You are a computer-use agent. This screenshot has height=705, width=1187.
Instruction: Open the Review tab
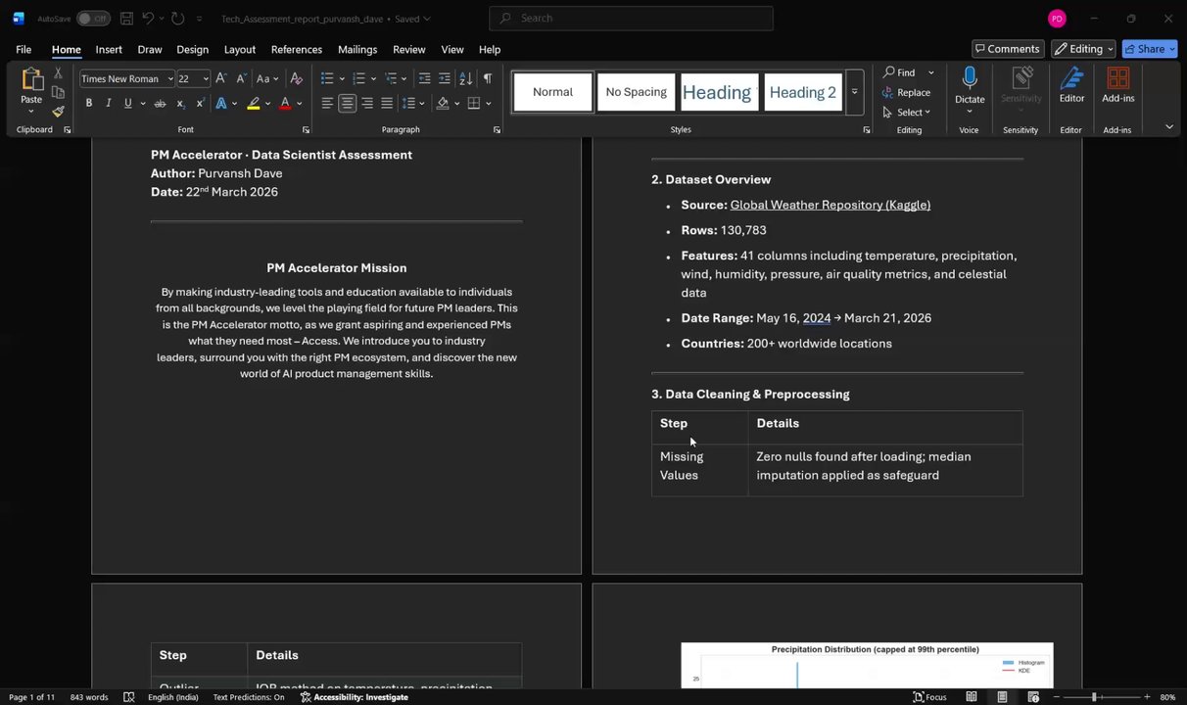click(408, 49)
